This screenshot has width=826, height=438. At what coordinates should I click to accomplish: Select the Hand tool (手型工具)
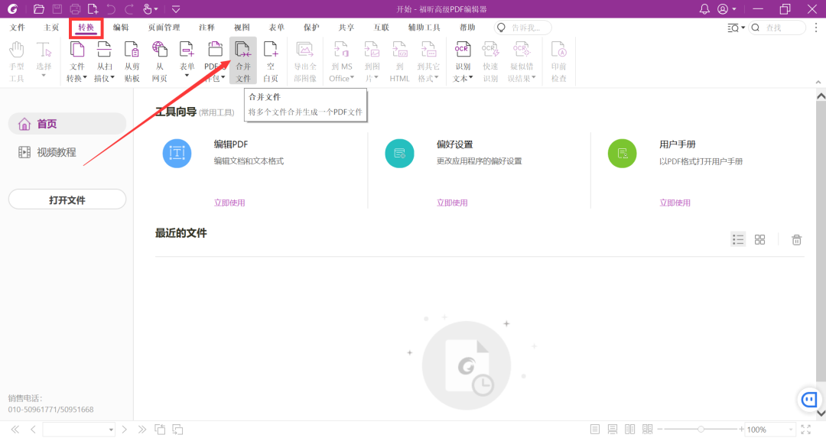point(17,62)
